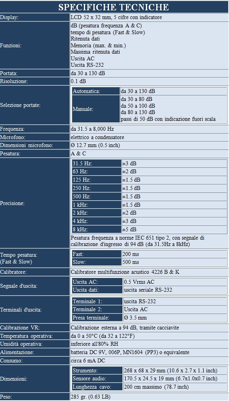The image size is (229, 401).
Task: Click the 'SPECIFICHE TECNICHE' heading
Action: (114, 7)
